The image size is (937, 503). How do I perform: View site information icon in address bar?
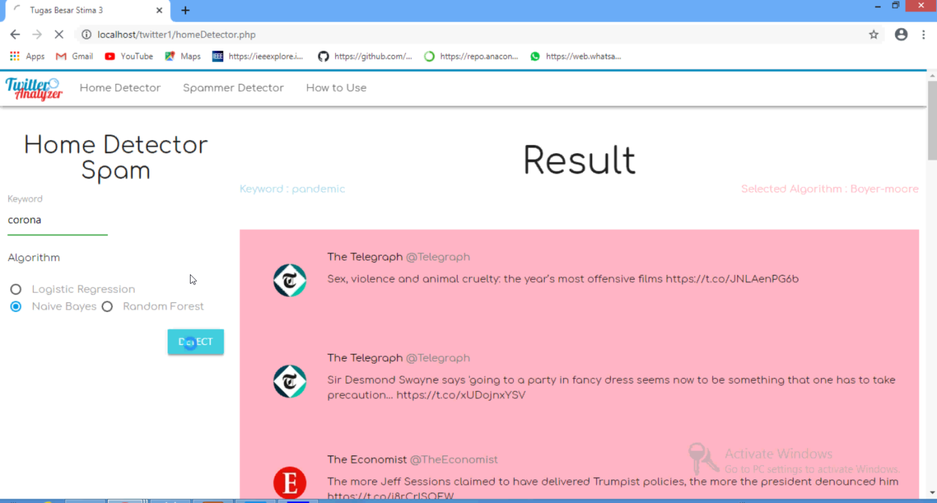pos(86,34)
